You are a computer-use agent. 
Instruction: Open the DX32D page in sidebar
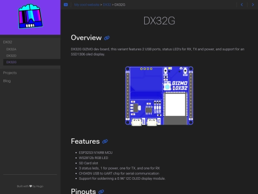(11, 56)
